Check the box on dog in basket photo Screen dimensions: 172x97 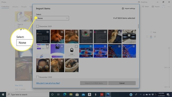76,61
